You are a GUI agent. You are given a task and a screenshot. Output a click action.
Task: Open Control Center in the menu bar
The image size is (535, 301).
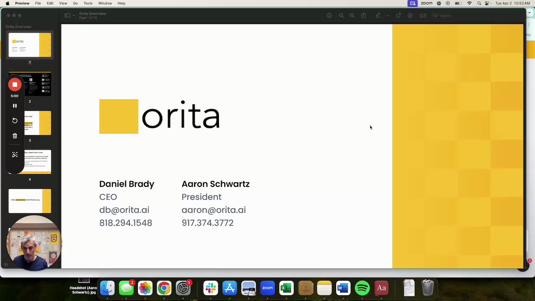tap(487, 3)
